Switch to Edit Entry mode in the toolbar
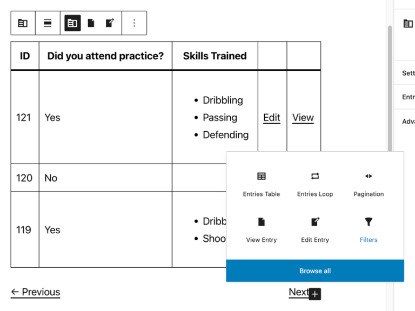This screenshot has height=311, width=415. pyautogui.click(x=110, y=23)
